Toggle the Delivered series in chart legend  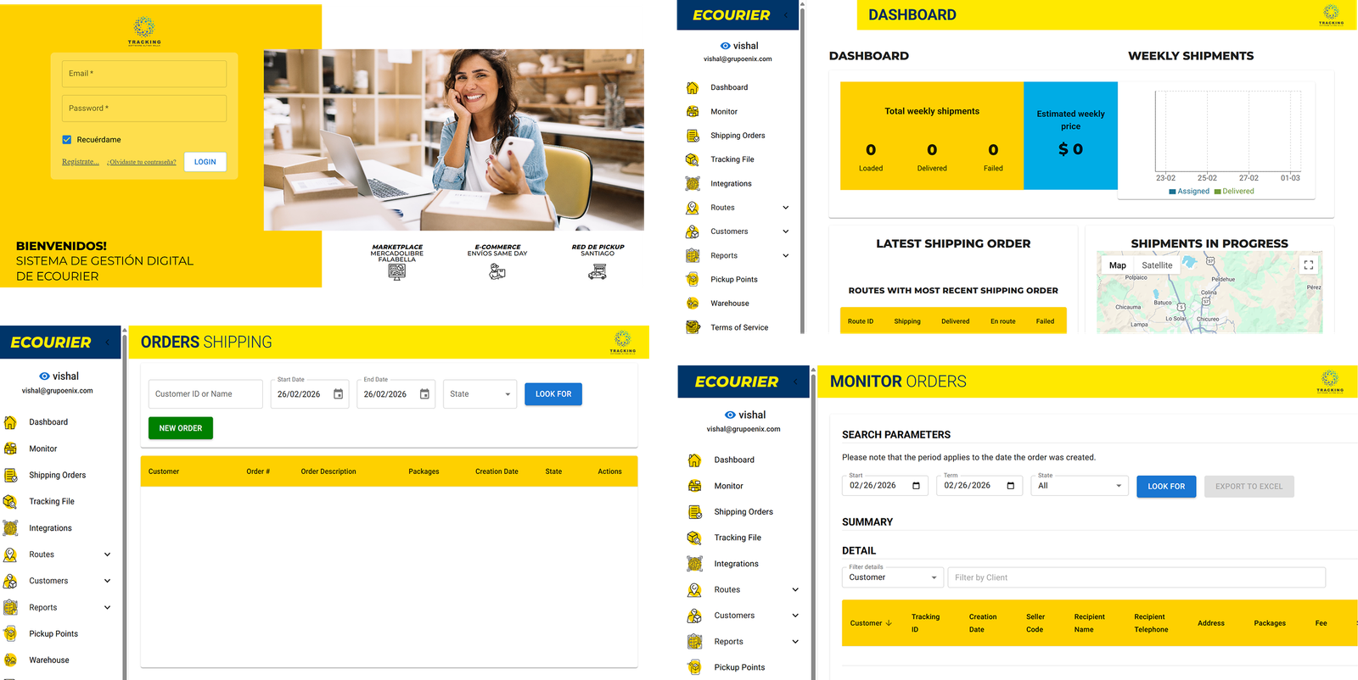tap(1237, 192)
